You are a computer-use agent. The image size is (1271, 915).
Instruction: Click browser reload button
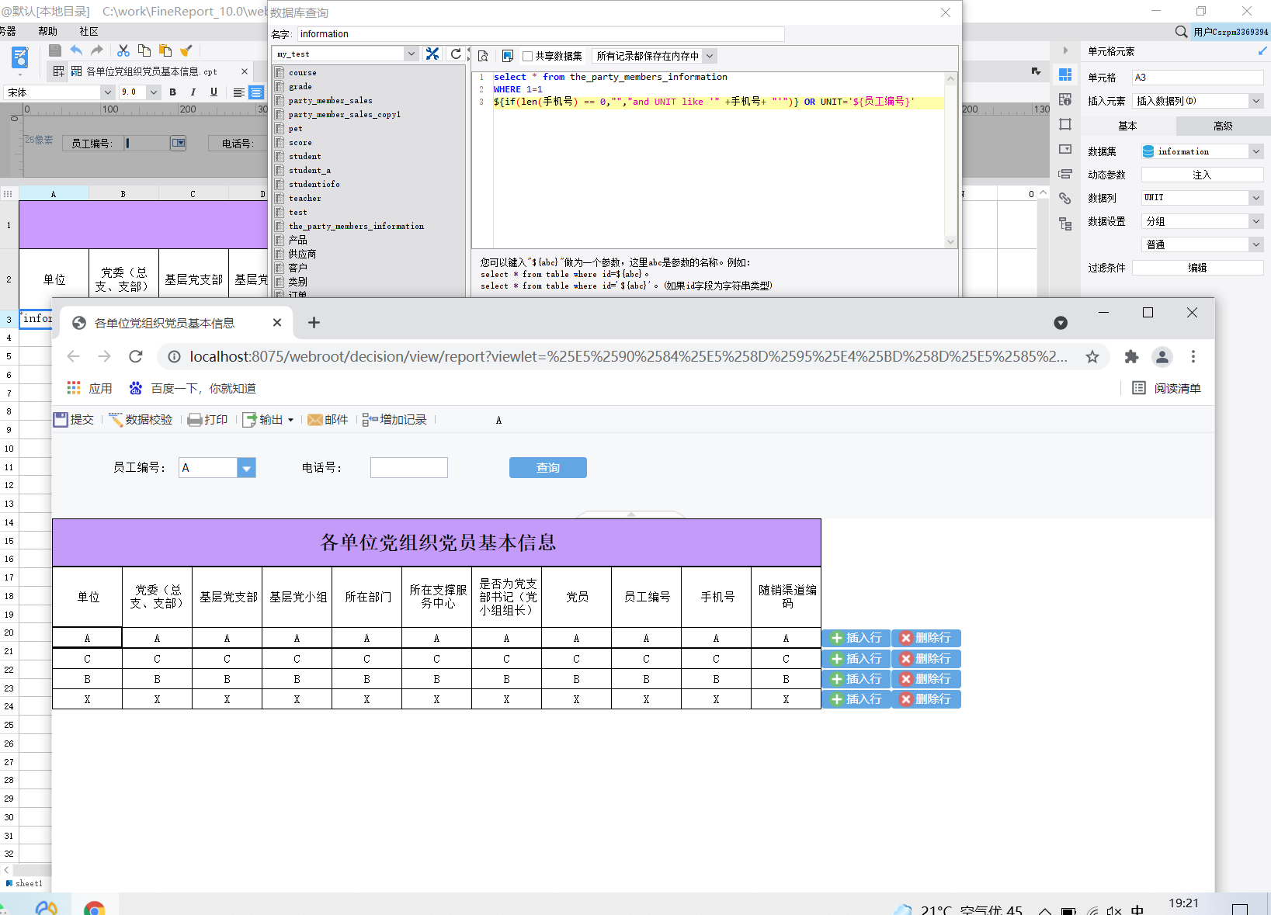coord(136,356)
